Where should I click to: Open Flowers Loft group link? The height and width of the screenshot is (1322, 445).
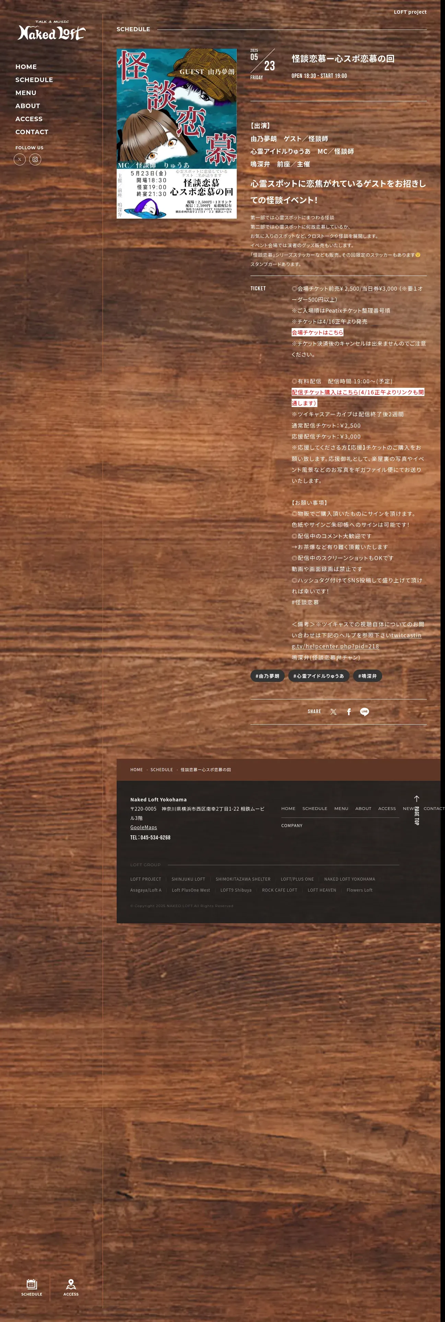pos(359,890)
